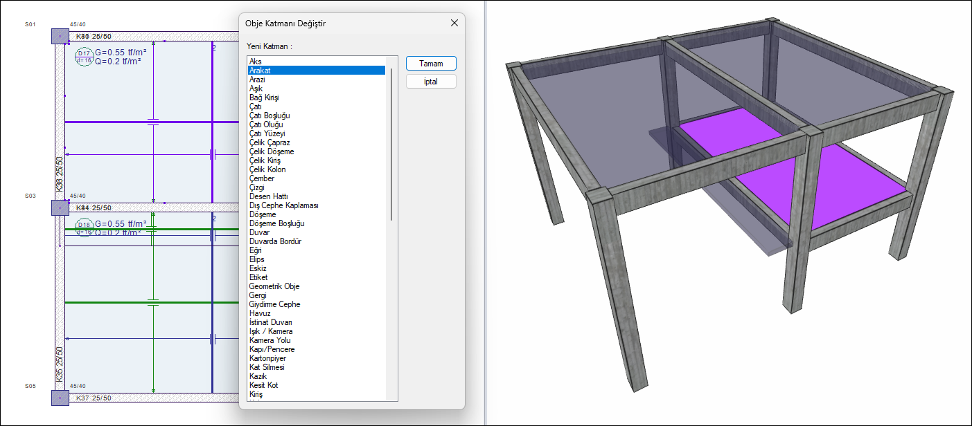Select the S05 column square in plan
The height and width of the screenshot is (426, 972).
60,398
